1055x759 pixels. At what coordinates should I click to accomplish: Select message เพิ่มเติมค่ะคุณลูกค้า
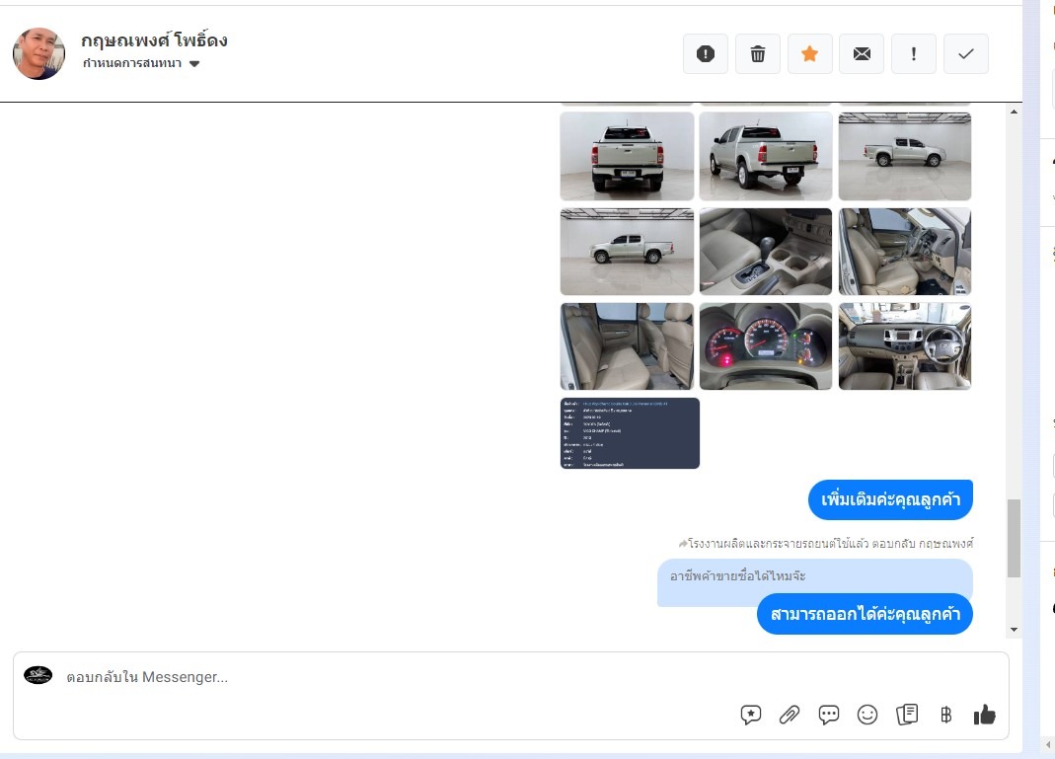click(x=890, y=500)
